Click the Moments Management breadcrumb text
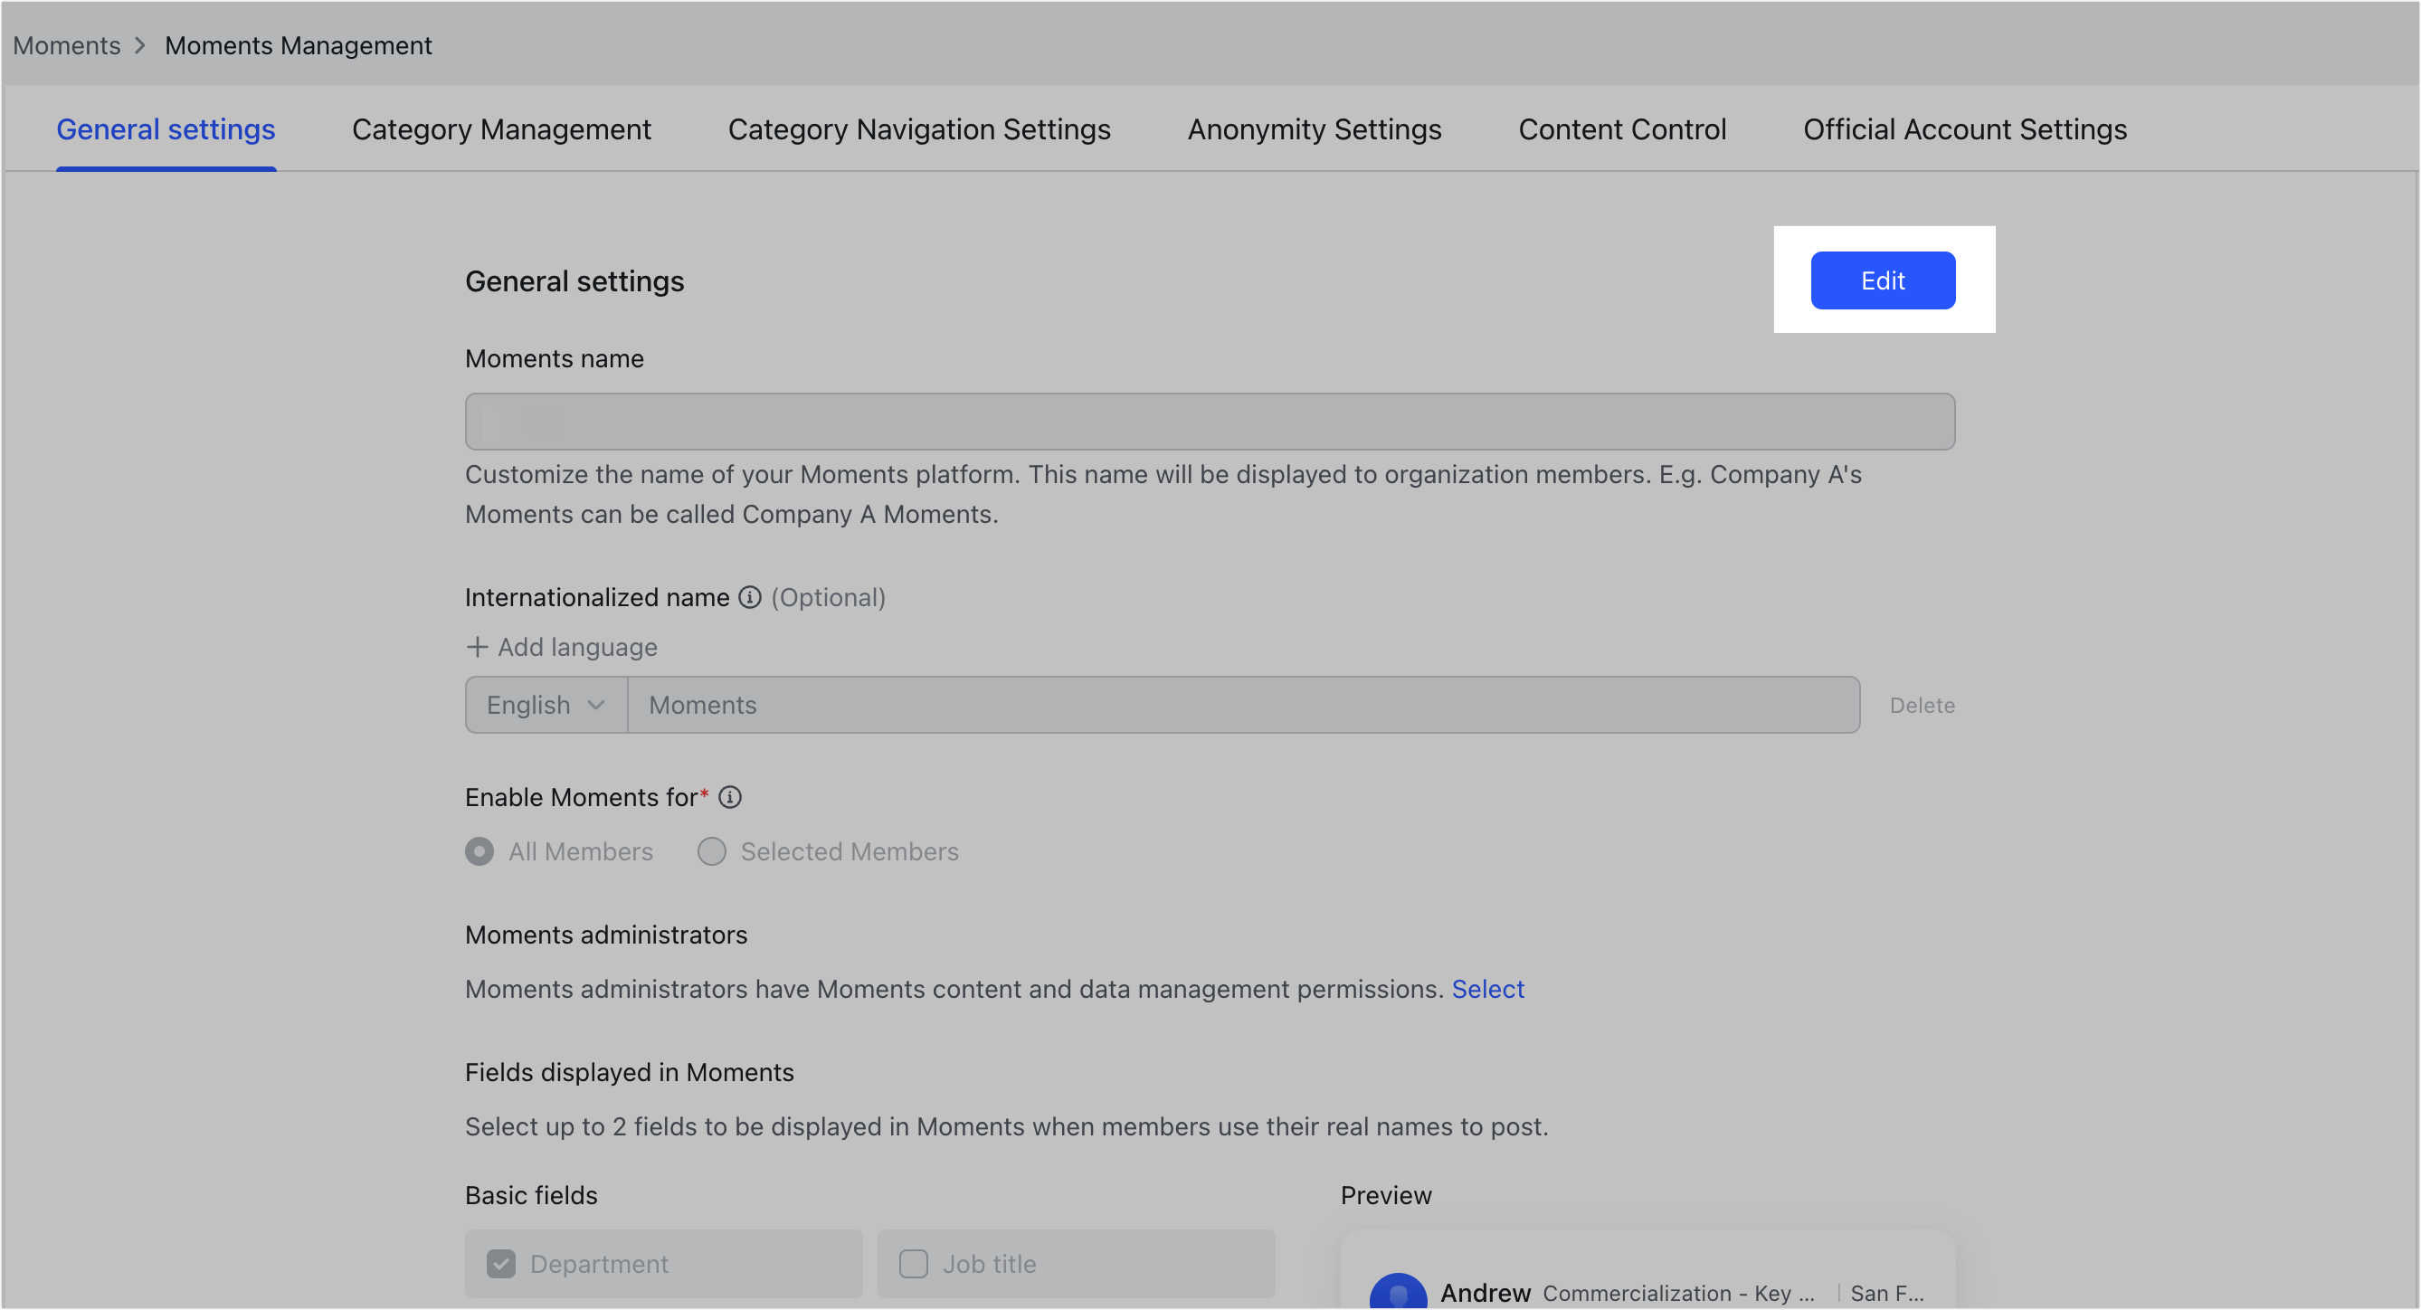 point(298,45)
